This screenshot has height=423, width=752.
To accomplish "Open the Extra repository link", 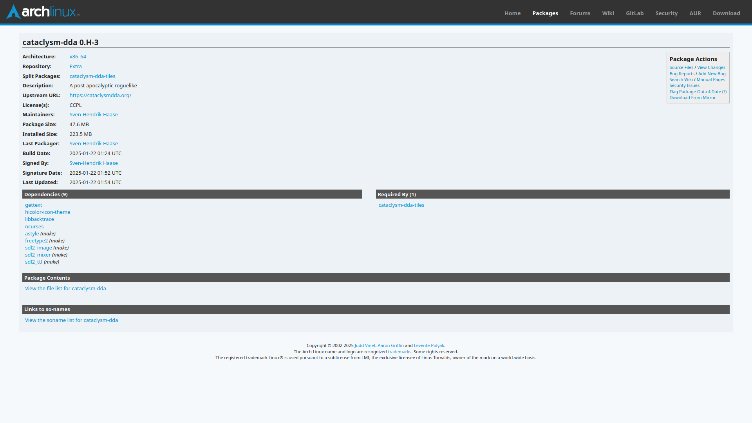I will (x=76, y=67).
